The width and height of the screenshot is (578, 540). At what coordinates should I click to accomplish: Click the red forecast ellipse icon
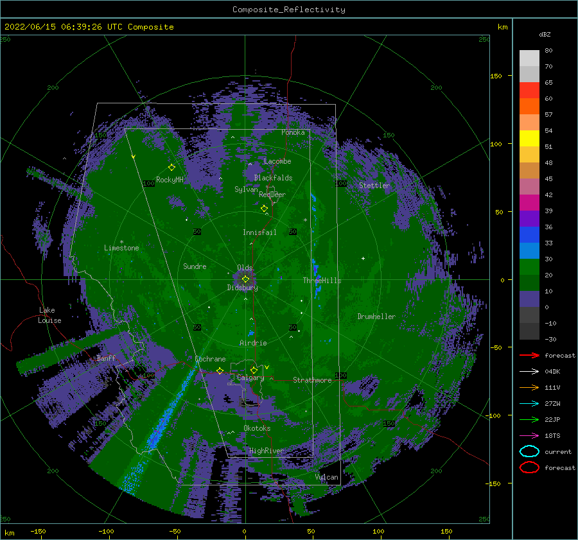click(529, 467)
